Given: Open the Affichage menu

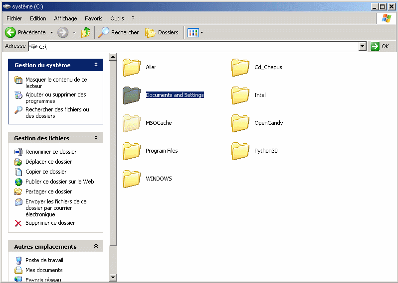Looking at the screenshot, I should coord(65,18).
